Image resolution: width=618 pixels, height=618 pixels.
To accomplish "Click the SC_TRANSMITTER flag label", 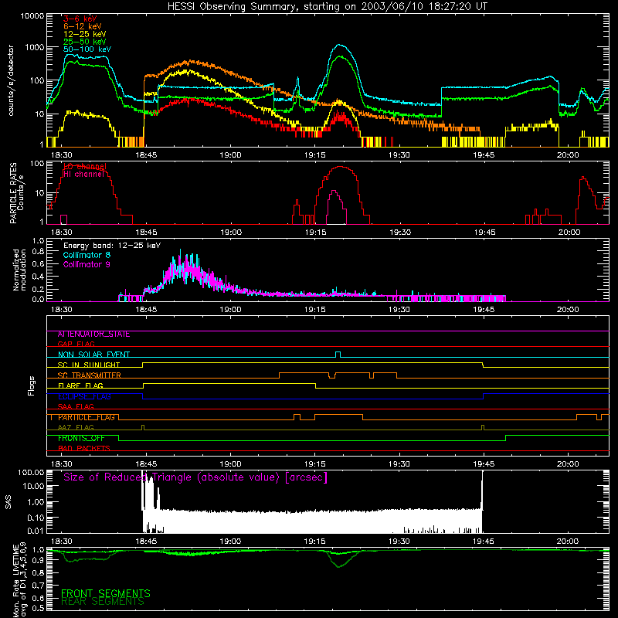I will tap(89, 375).
